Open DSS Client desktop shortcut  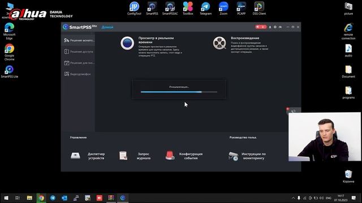pos(259,8)
